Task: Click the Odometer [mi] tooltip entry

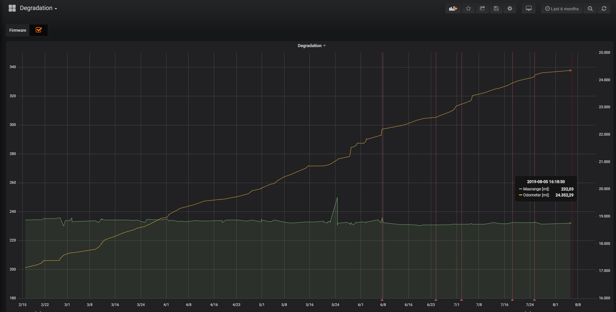Action: tap(546, 195)
